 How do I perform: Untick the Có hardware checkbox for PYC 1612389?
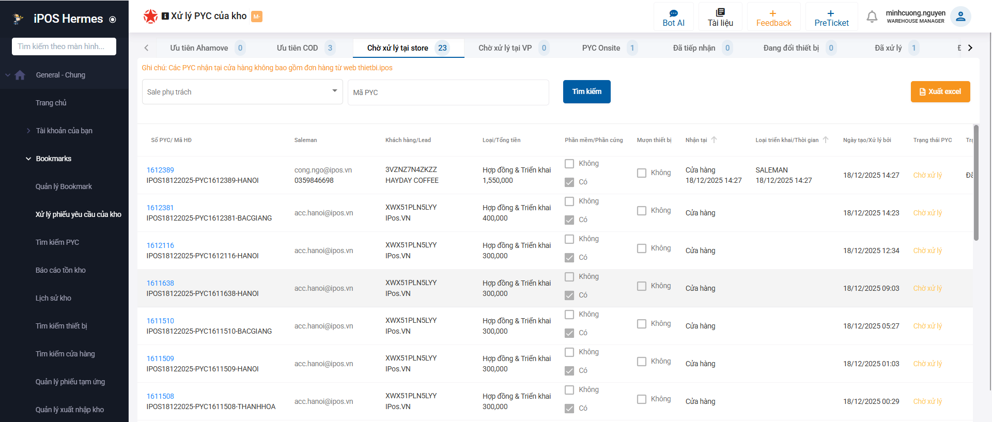coord(569,182)
